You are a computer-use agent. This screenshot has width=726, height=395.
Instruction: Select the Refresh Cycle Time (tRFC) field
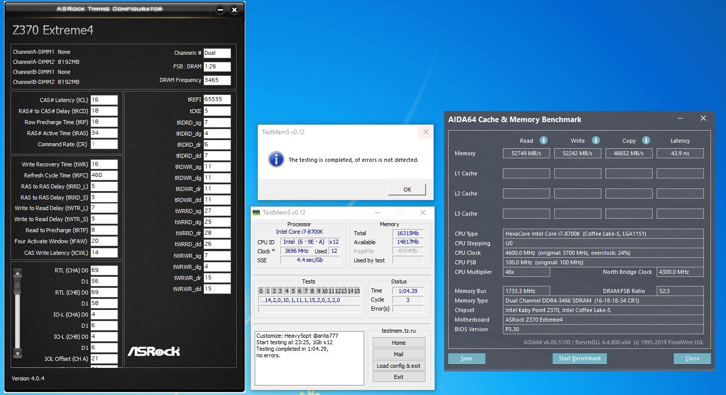click(104, 175)
